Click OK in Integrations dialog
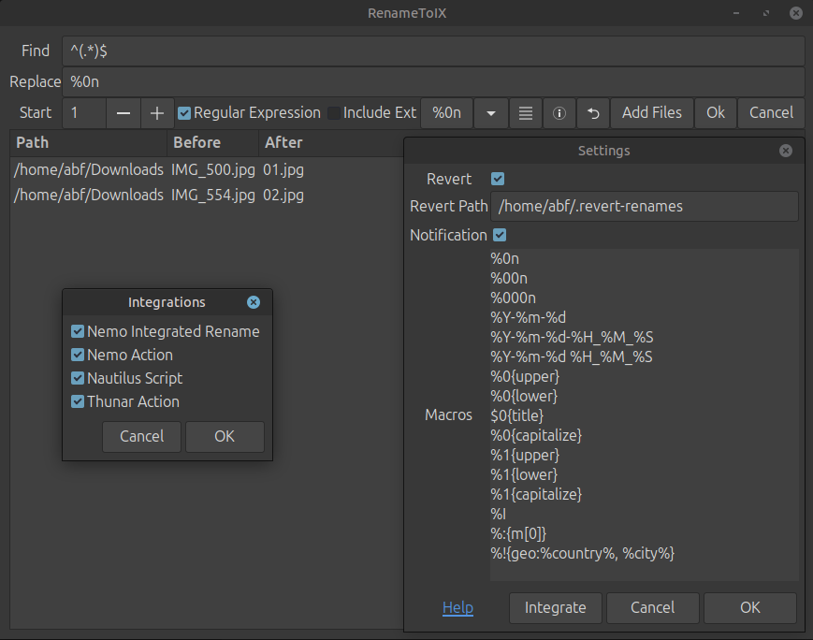The height and width of the screenshot is (640, 813). click(225, 436)
